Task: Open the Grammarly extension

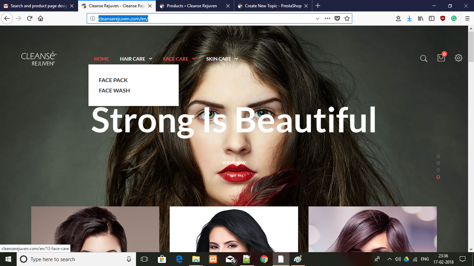Action: [x=454, y=18]
